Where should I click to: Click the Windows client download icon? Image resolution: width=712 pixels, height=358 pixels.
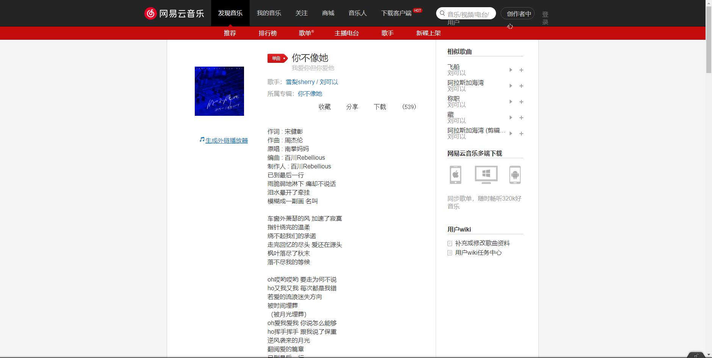(485, 175)
